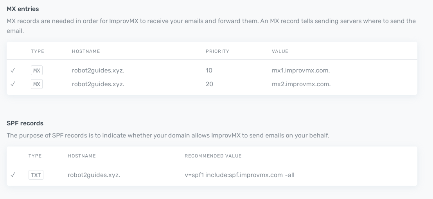Viewport: 433px width, 199px height.
Task: Click the MX badge in the priority 10 row
Action: (x=37, y=71)
